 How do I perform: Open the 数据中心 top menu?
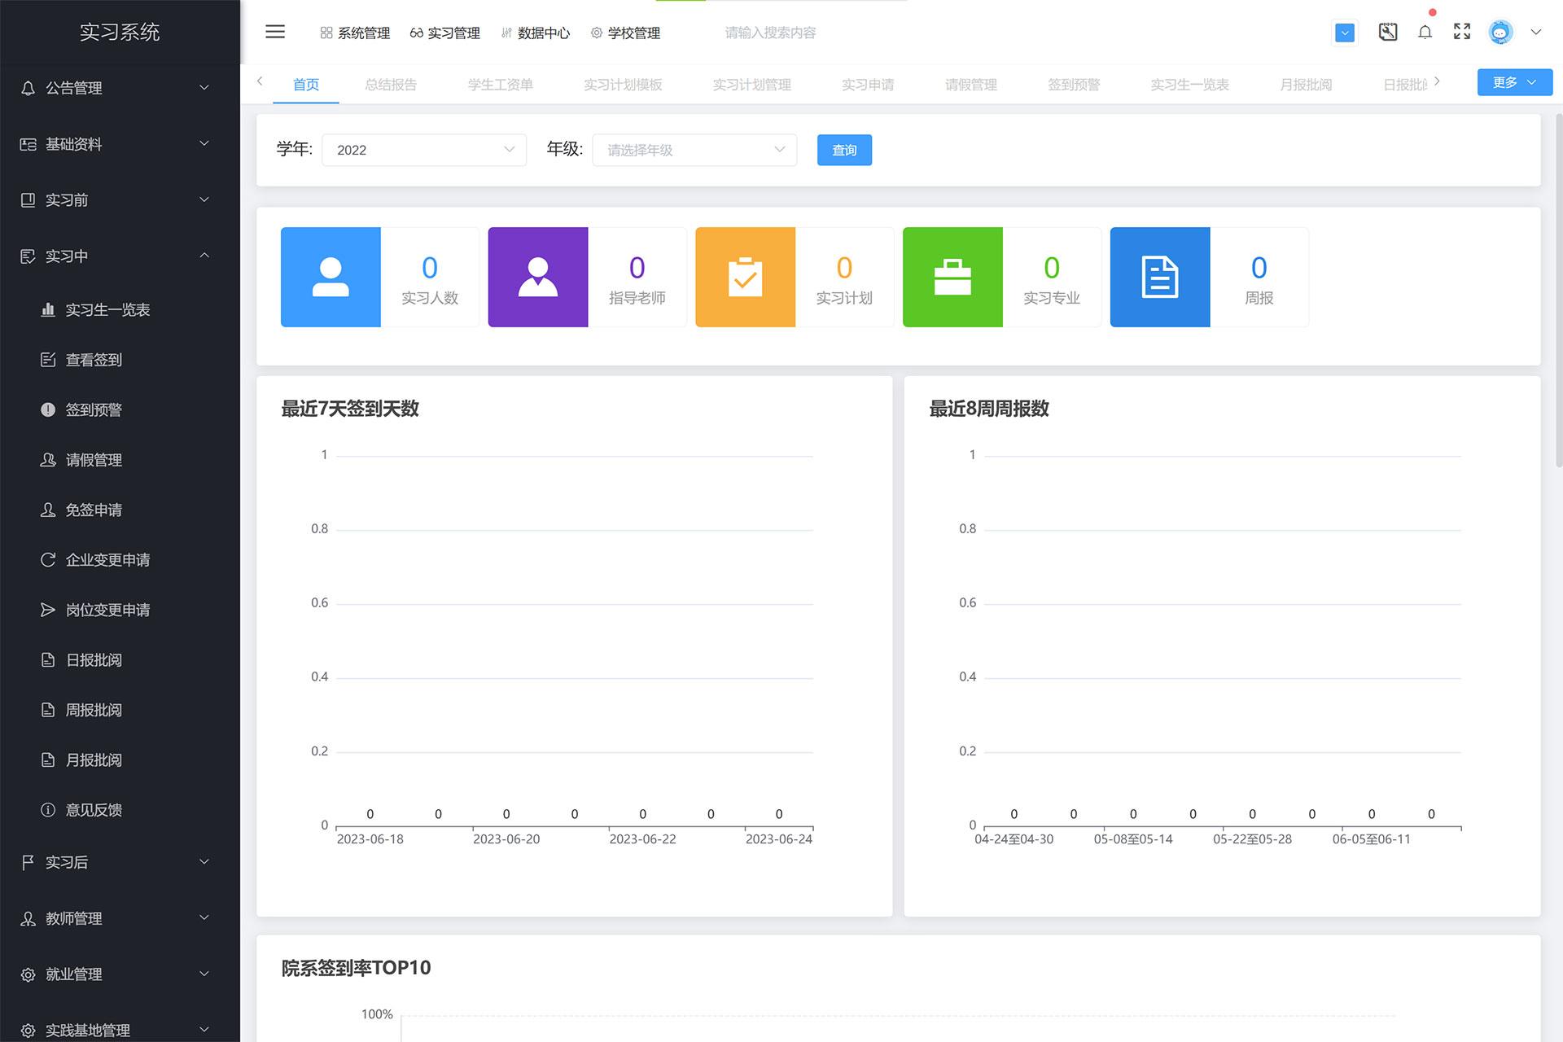click(x=535, y=33)
